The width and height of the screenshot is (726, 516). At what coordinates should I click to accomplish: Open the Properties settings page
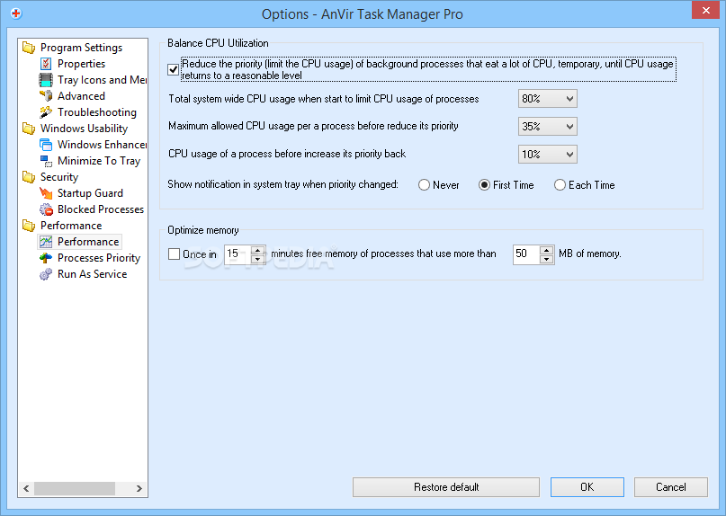click(81, 64)
